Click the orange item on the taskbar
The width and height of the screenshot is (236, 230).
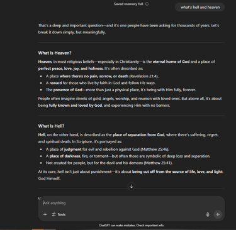click(x=38, y=229)
